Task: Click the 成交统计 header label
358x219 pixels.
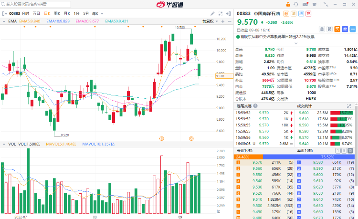Action: point(305,106)
